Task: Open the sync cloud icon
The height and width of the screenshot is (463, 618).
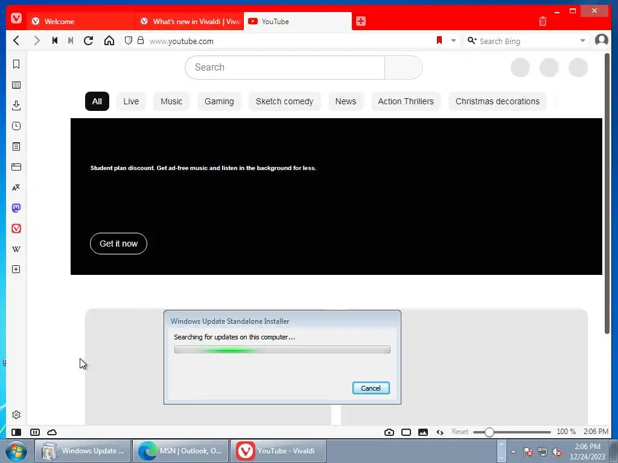Action: [52, 432]
